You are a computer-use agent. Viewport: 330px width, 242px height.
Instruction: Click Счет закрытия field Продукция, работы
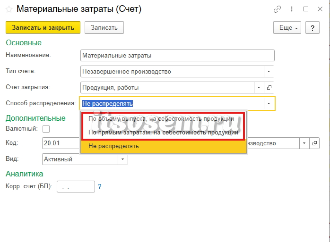[167, 88]
